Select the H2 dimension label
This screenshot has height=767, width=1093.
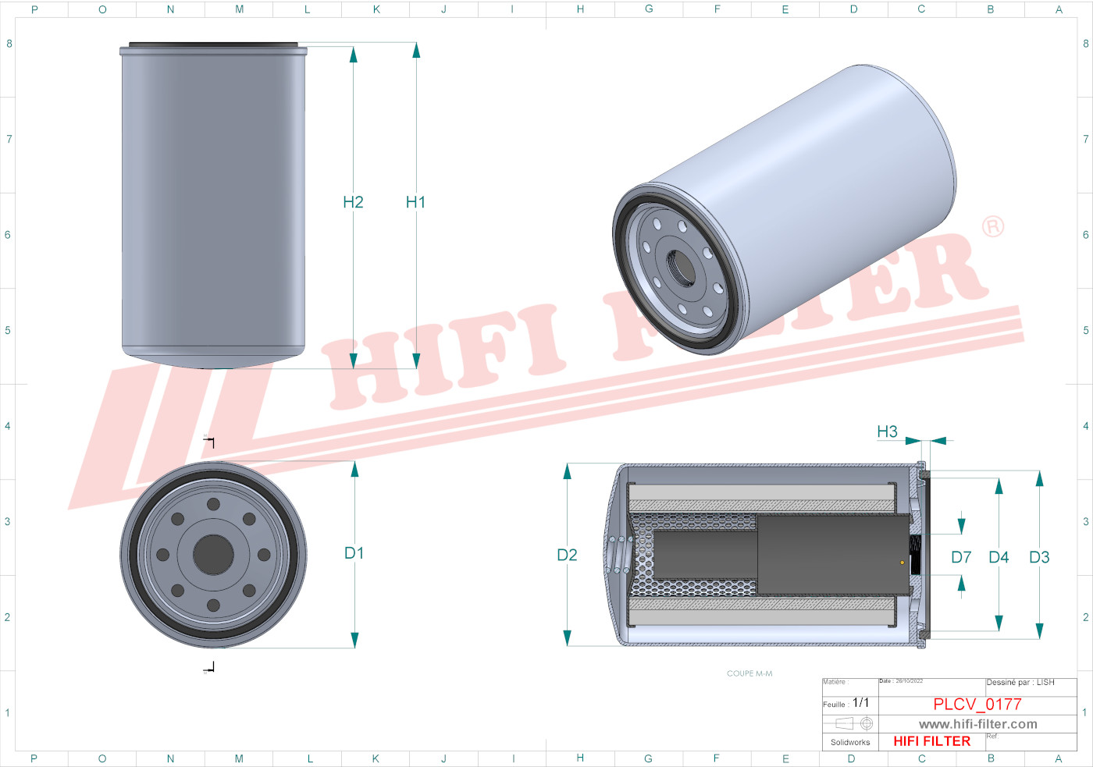coord(353,202)
